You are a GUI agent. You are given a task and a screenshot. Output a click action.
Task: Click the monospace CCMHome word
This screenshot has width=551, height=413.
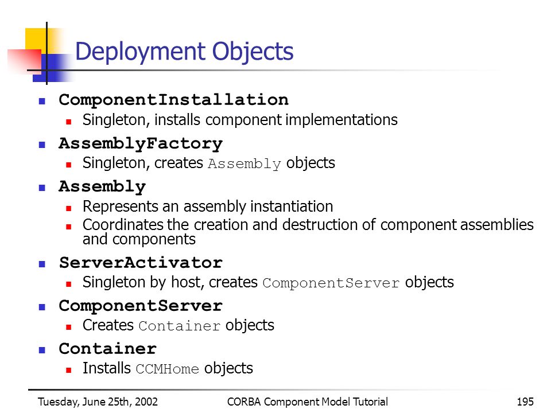(167, 369)
